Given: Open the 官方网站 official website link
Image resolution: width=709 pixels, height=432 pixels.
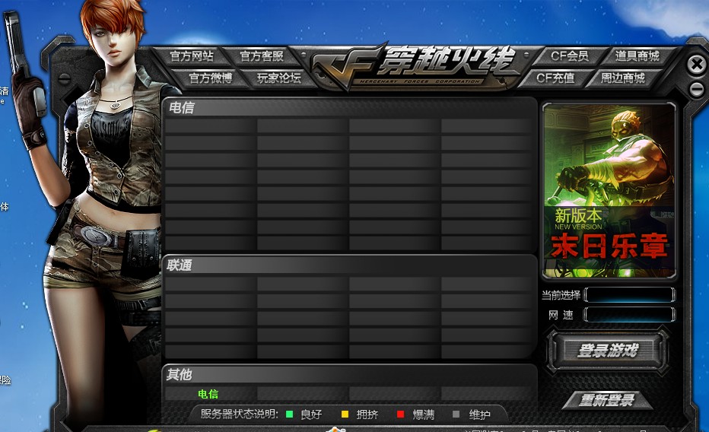Looking at the screenshot, I should point(191,56).
